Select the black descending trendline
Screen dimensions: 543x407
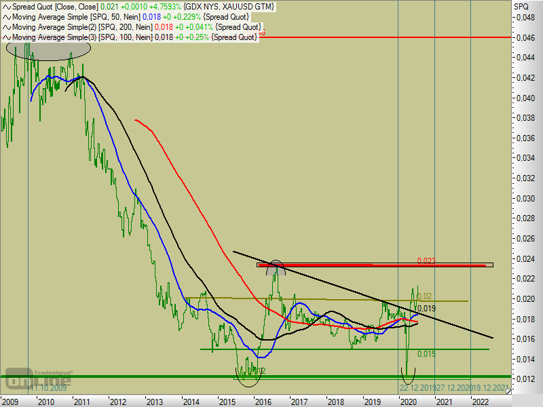[x=363, y=294]
